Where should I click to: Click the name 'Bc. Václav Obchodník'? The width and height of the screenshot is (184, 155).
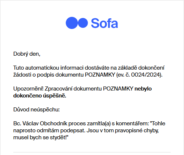[40, 123]
